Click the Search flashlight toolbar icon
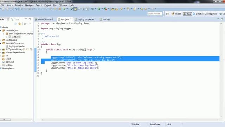This screenshot has width=225, height=127. tap(121, 9)
